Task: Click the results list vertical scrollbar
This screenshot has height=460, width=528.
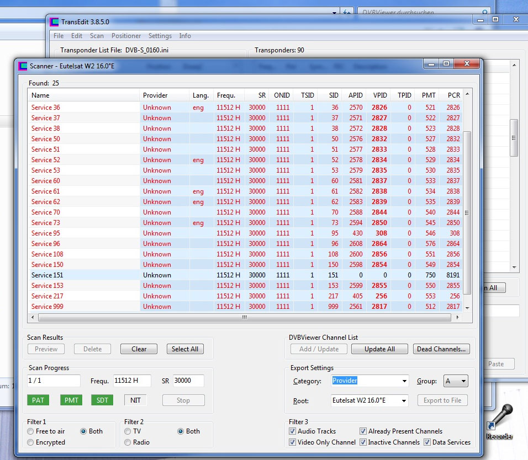Action: coord(467,212)
